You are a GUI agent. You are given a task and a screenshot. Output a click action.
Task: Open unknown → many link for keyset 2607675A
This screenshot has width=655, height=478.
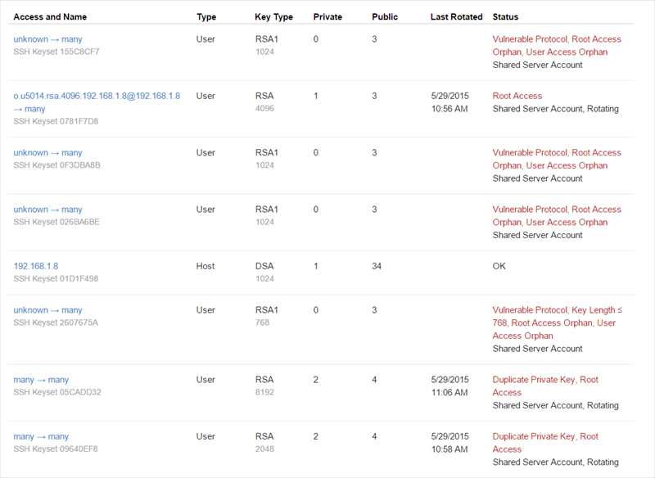click(47, 310)
